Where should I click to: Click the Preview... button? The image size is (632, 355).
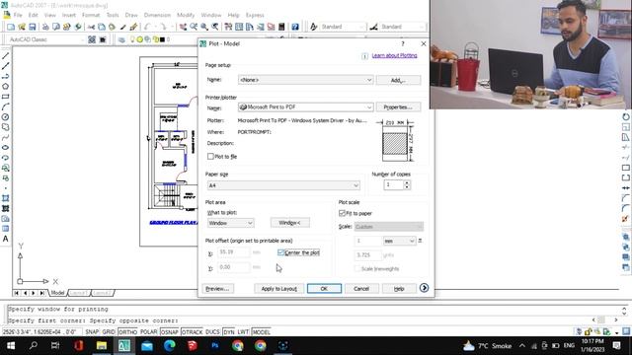click(217, 289)
